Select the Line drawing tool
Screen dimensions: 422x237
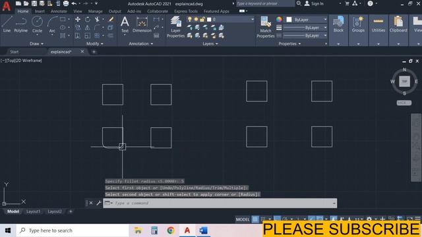tap(7, 24)
